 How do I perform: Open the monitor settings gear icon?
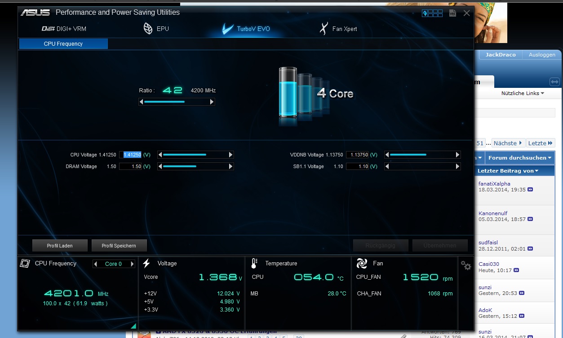[x=466, y=266]
